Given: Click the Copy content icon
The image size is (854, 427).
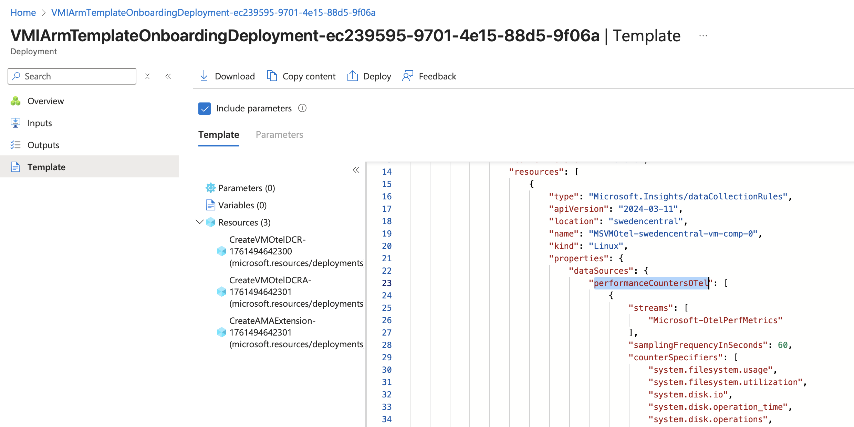Looking at the screenshot, I should click(x=272, y=76).
